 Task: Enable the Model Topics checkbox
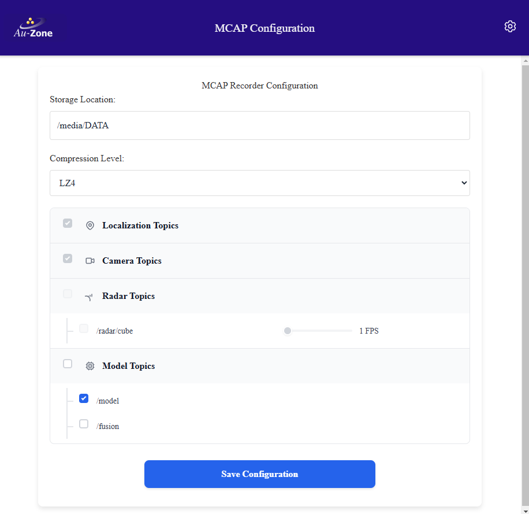pos(68,364)
